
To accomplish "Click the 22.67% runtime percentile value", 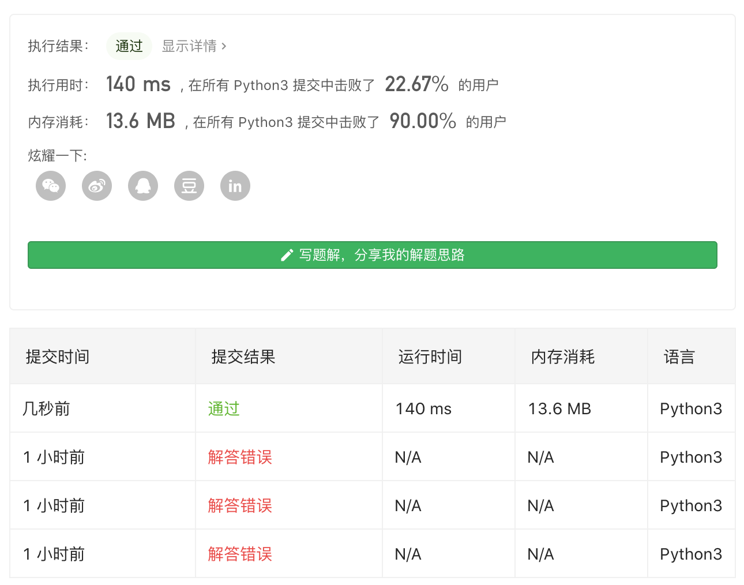I will click(x=416, y=84).
